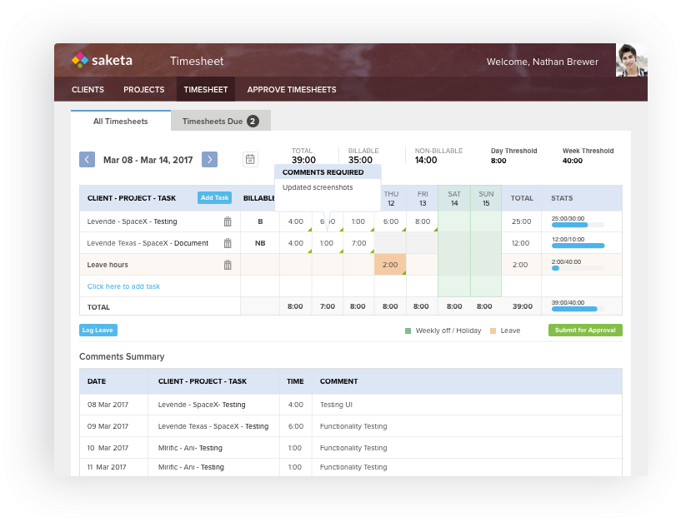Click the Timesheets Due badge count 2
Image resolution: width=681 pixels, height=522 pixels.
[x=253, y=121]
